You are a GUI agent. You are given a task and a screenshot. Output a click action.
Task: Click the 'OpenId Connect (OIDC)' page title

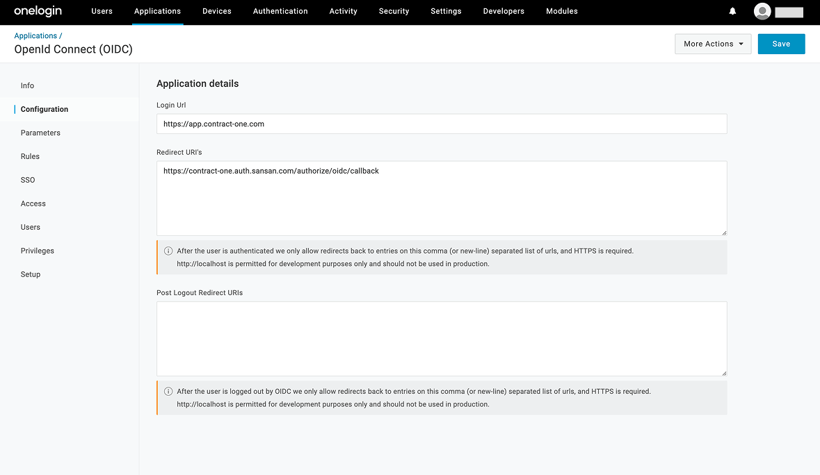[x=73, y=49]
